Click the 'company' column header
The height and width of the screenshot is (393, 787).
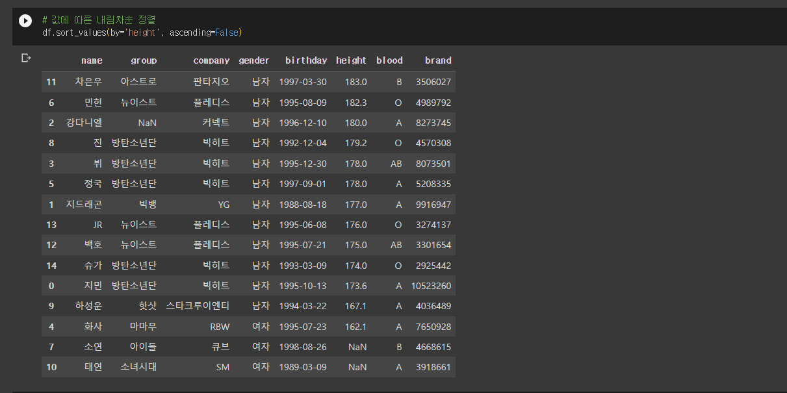click(211, 60)
